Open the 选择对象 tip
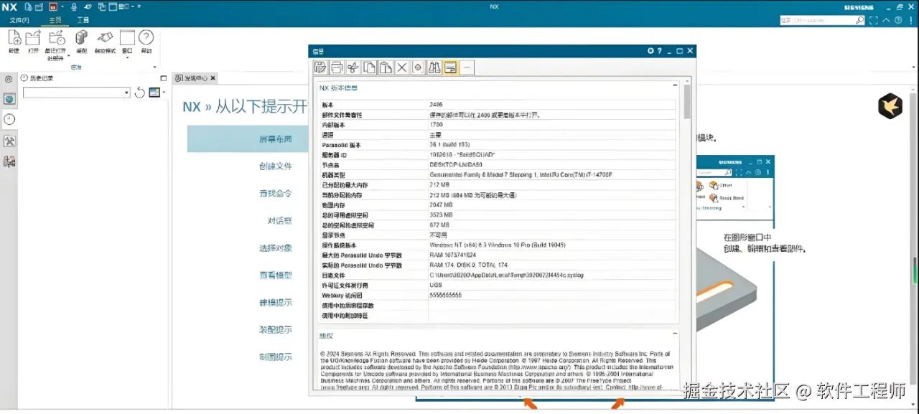 point(276,248)
